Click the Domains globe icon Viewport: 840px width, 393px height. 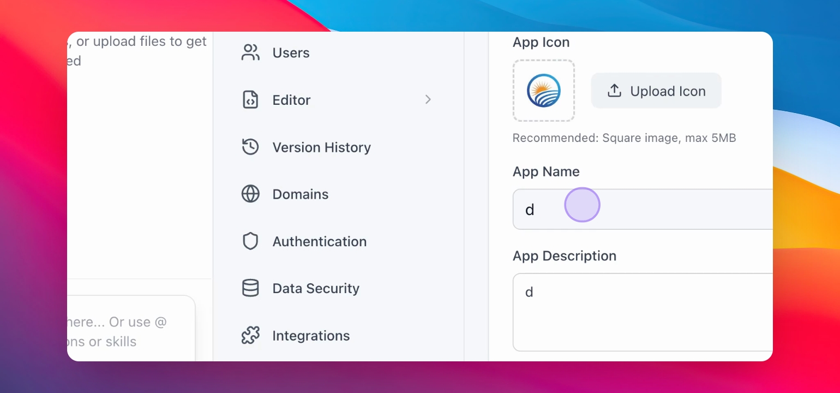click(x=250, y=194)
